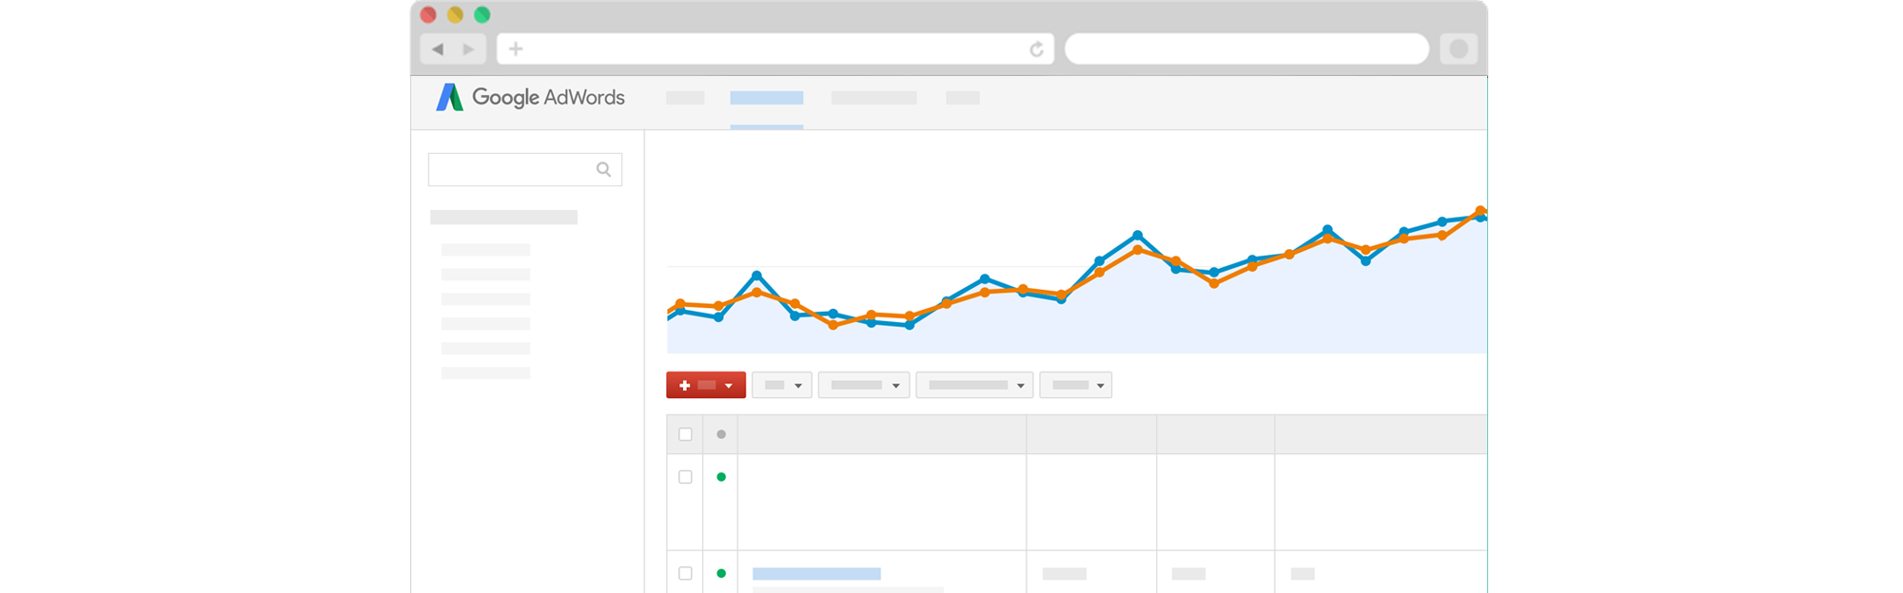Click the reload page icon

coord(1036,49)
